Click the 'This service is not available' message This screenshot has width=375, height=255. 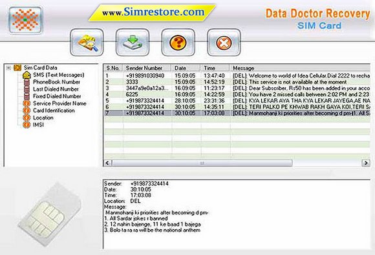point(290,82)
